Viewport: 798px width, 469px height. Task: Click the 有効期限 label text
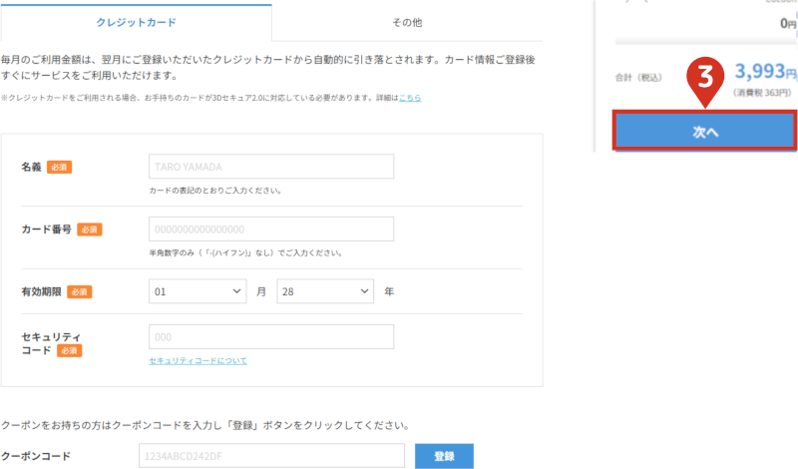[41, 291]
